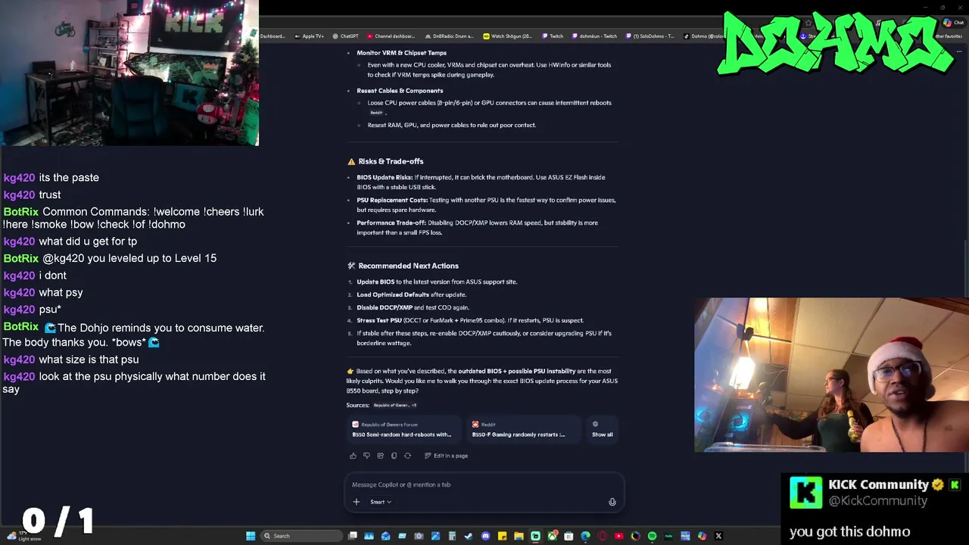Open the Watch Shōgun bookmark
The width and height of the screenshot is (969, 545).
507,36
